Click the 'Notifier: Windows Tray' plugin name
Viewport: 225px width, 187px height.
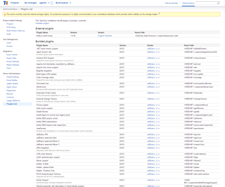click(x=45, y=171)
